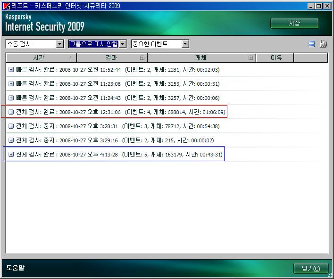Switch to chart view icon
The width and height of the screenshot is (334, 279).
click(324, 44)
